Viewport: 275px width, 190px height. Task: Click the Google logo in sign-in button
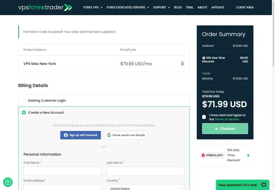pos(109,135)
